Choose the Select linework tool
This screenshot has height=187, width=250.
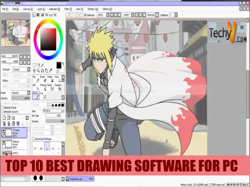51,87
